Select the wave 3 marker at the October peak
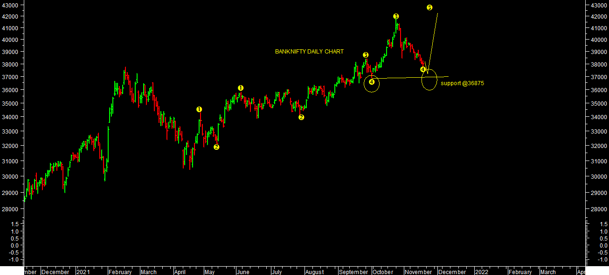 (x=395, y=16)
